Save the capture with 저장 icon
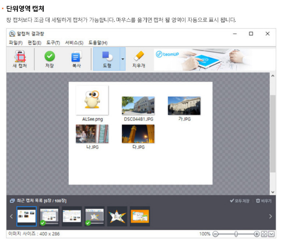 click(50, 56)
